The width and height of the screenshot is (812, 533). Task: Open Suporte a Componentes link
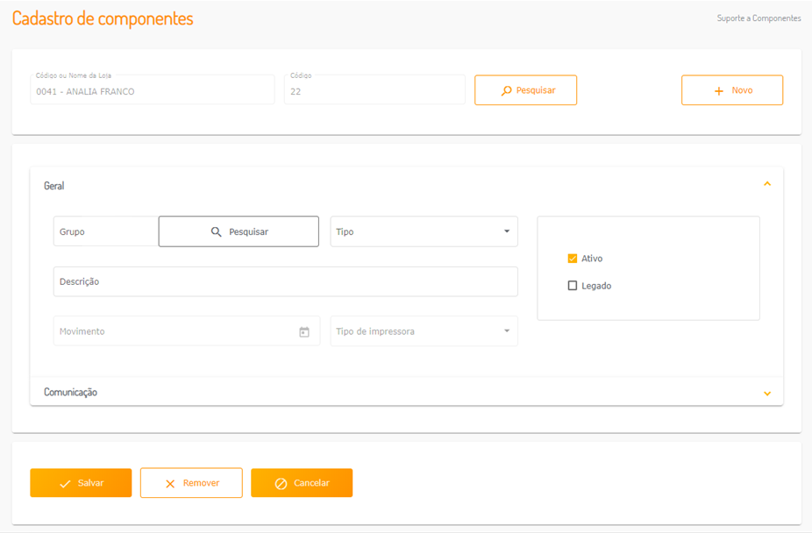click(x=759, y=18)
